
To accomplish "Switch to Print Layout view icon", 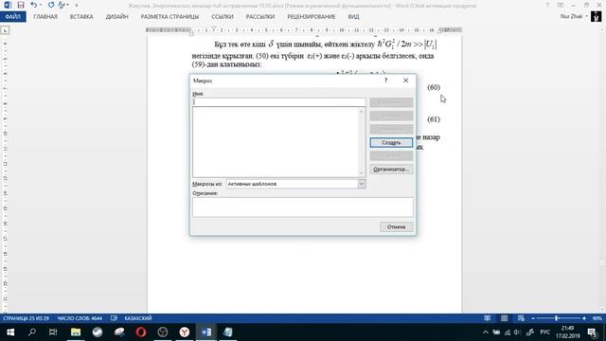I will (x=505, y=318).
